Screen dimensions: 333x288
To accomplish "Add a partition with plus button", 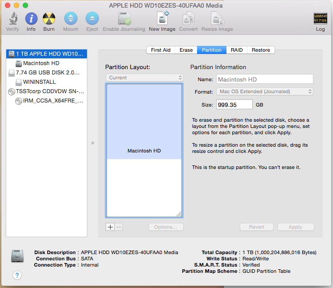I will point(110,227).
